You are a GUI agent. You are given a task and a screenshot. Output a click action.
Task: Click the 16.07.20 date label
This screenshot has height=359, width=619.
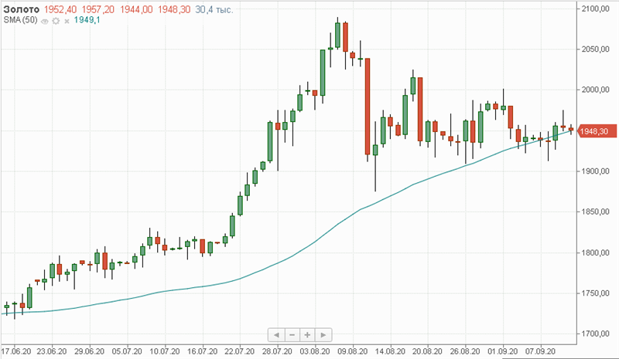[x=203, y=351]
